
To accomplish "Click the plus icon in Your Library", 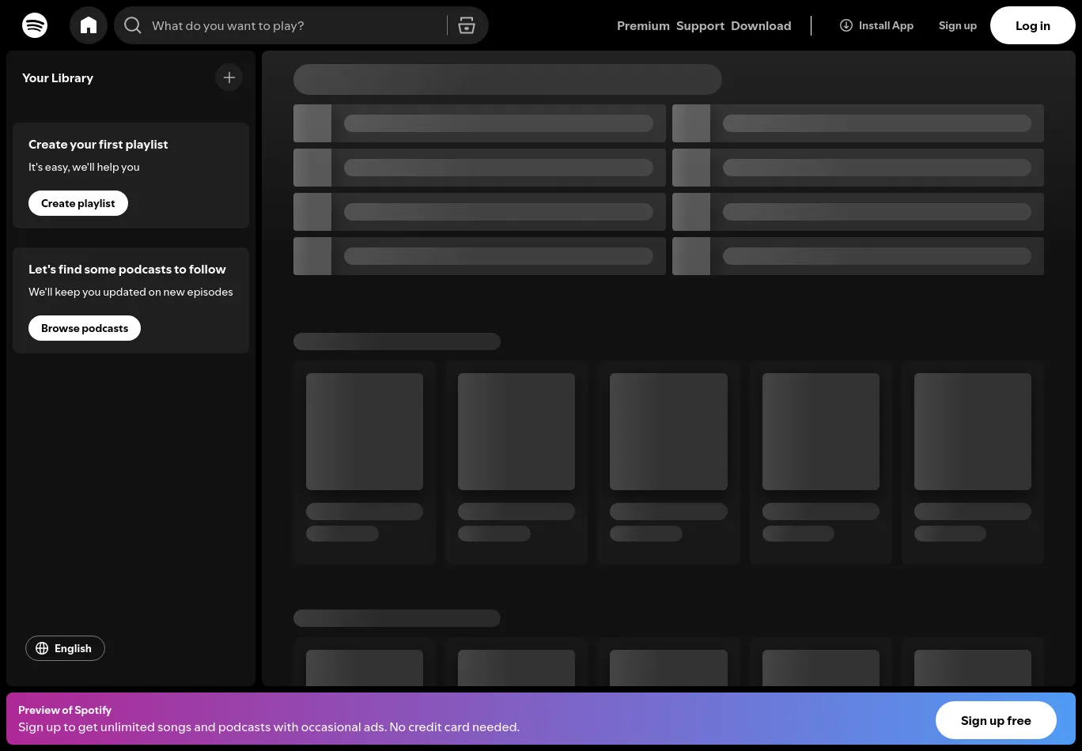I will pyautogui.click(x=229, y=77).
